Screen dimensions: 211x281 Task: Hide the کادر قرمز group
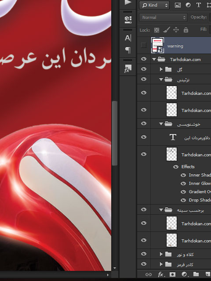144,264
